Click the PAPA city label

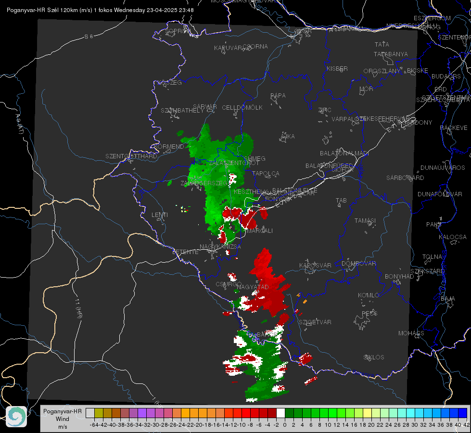[x=278, y=96]
